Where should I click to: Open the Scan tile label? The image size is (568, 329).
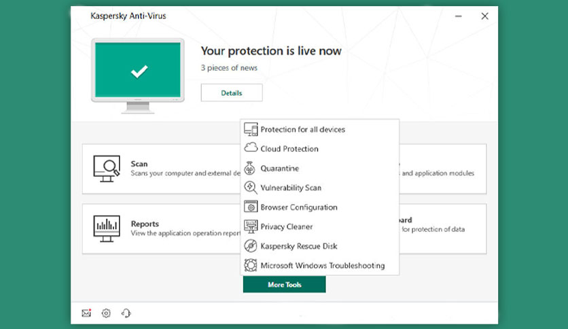pos(139,164)
